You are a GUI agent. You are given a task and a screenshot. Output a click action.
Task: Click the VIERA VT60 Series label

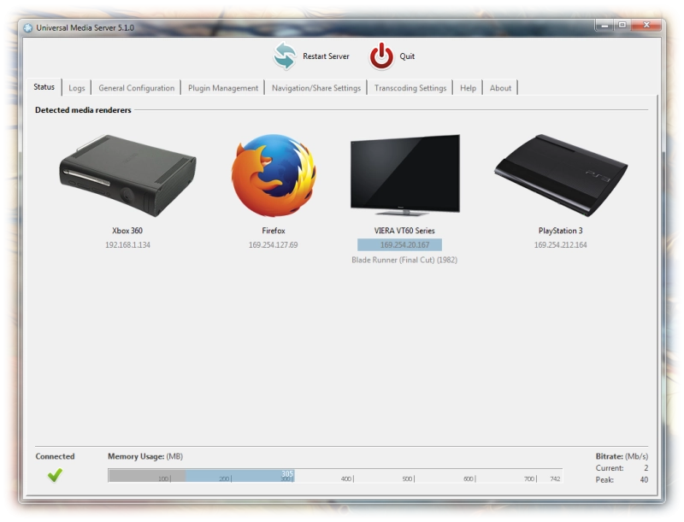404,231
